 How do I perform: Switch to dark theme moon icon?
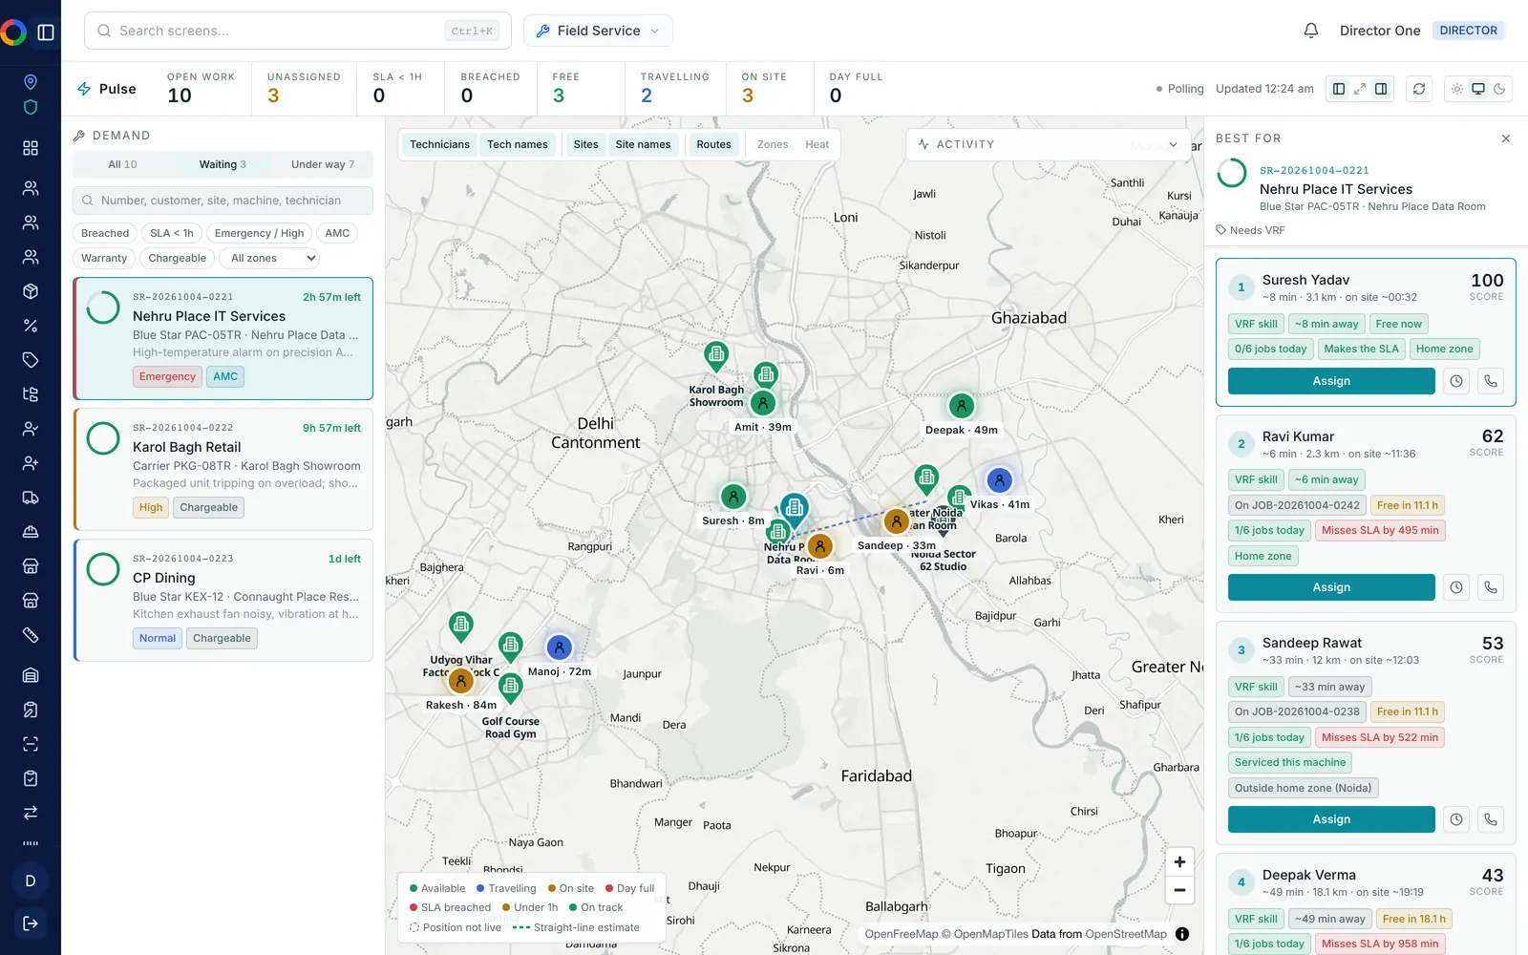[1499, 89]
